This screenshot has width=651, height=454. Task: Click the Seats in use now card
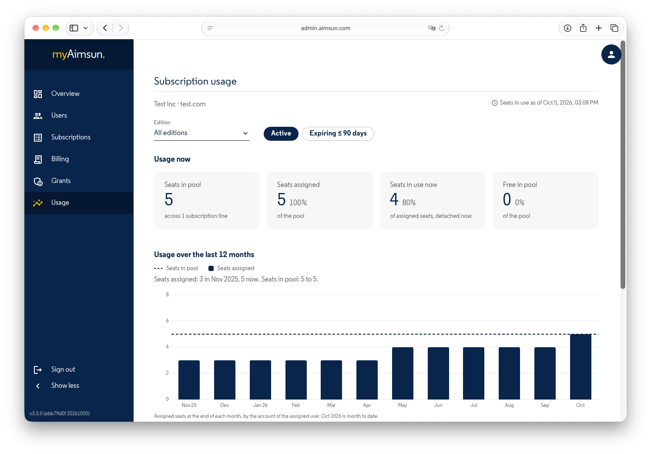click(x=433, y=200)
